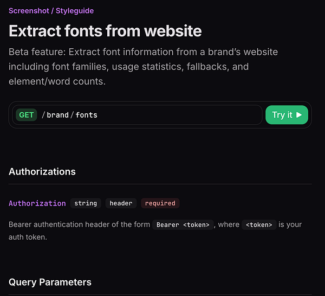This screenshot has width=325, height=296.
Task: Click the string type tag
Action: pos(86,203)
